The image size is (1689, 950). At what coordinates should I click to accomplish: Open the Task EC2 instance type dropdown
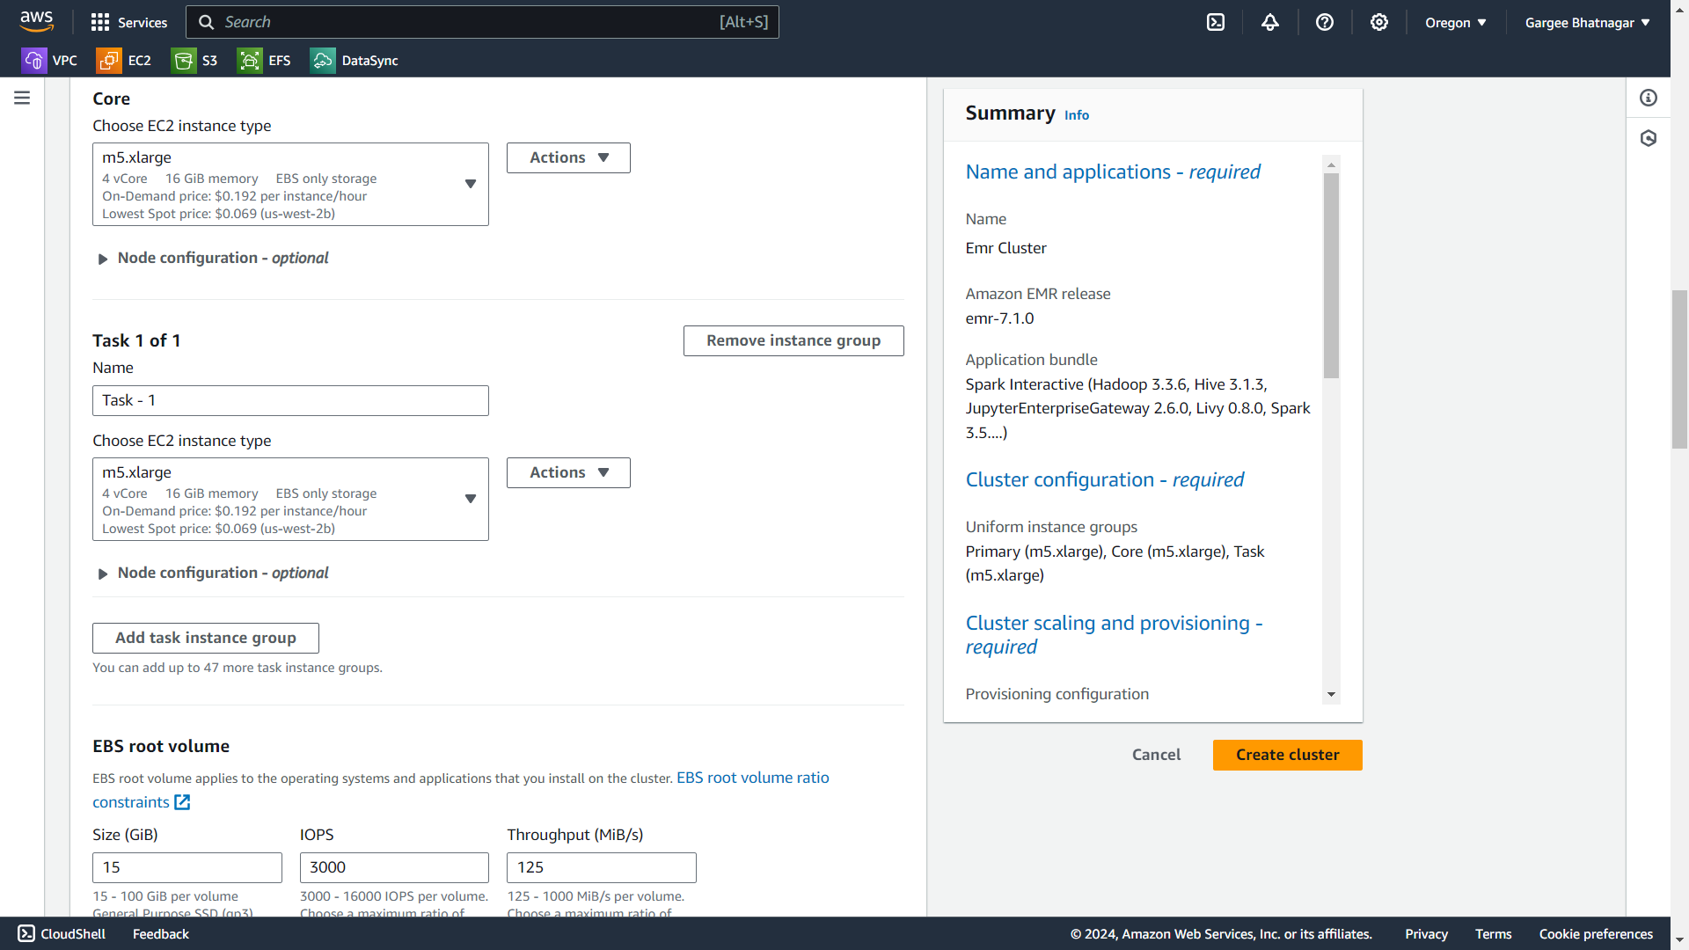tap(290, 500)
